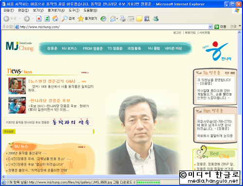Open the 2008년 동작을 총선공약 news item

tap(24, 153)
